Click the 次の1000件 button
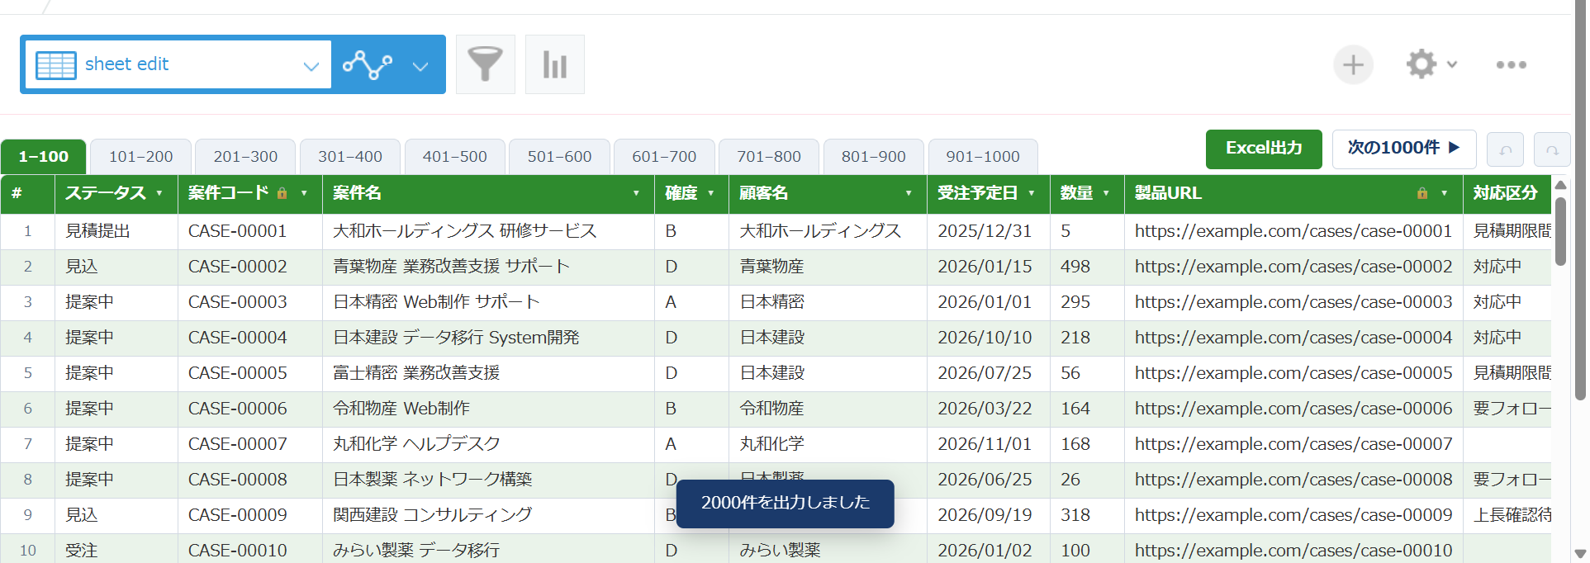This screenshot has height=563, width=1590. (x=1404, y=149)
